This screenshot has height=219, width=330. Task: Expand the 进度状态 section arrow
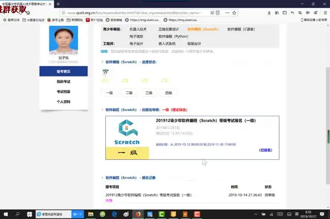(102, 62)
